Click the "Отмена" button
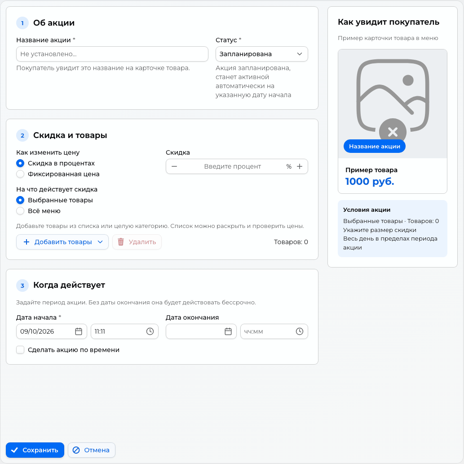 click(x=92, y=450)
